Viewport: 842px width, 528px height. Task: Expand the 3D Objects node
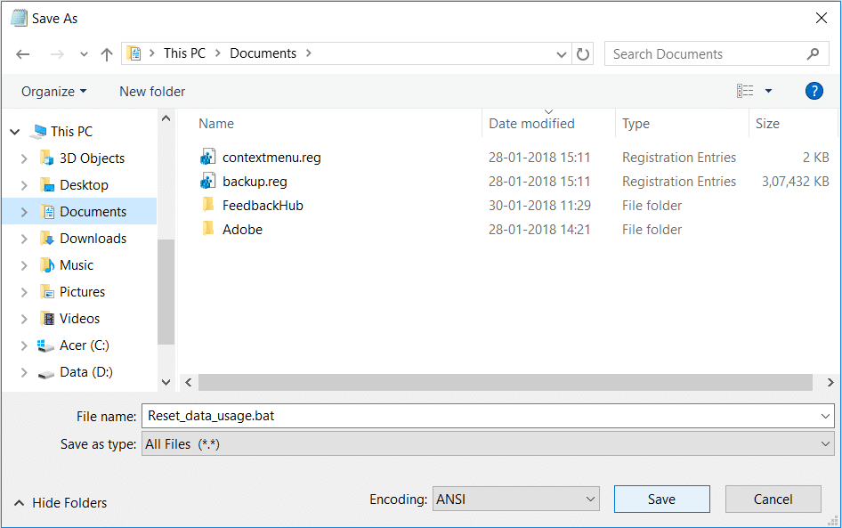click(24, 158)
